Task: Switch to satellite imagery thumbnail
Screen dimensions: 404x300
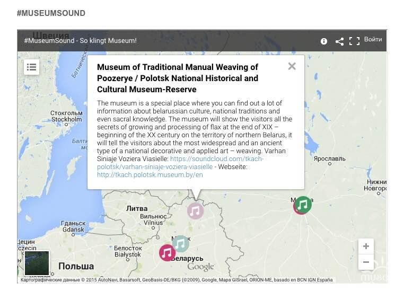Action: click(37, 263)
